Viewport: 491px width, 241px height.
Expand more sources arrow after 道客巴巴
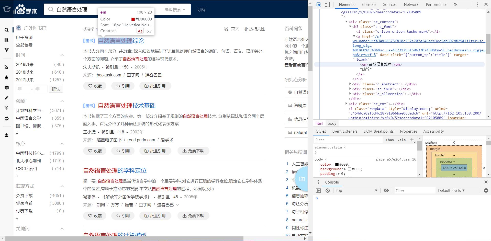[x=178, y=205]
